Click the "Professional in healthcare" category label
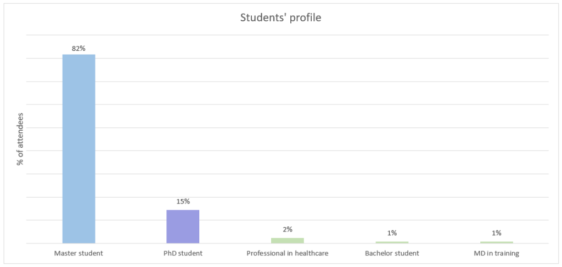 click(287, 253)
